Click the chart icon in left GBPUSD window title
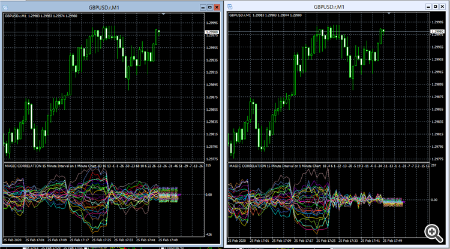Screen dimensions: 450x249 5,7
